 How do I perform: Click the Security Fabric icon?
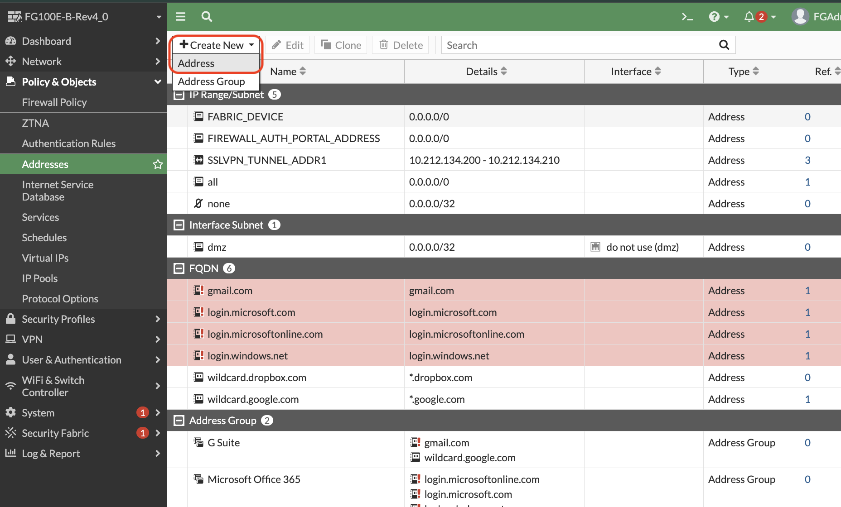[11, 433]
